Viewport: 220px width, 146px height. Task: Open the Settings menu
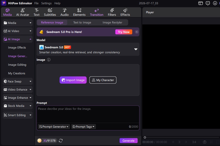click(x=46, y=3)
